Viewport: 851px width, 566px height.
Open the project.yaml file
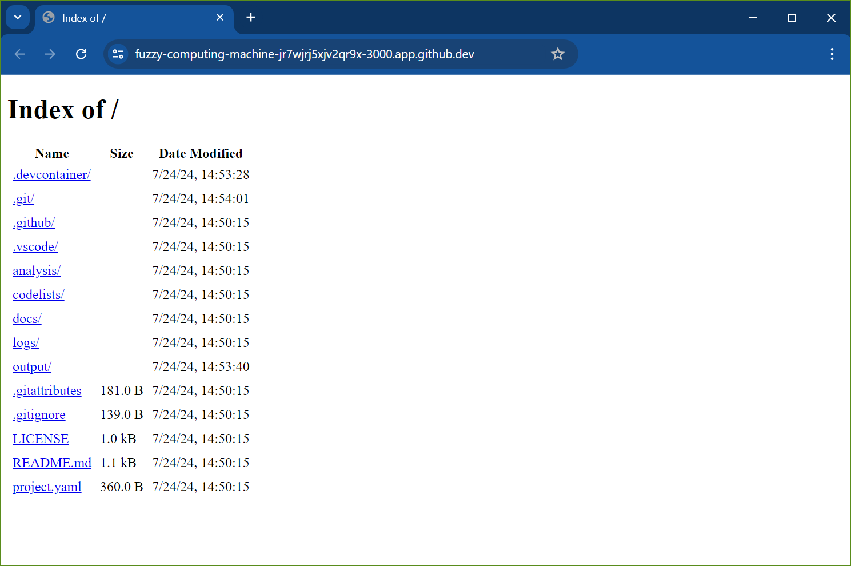pyautogui.click(x=47, y=487)
